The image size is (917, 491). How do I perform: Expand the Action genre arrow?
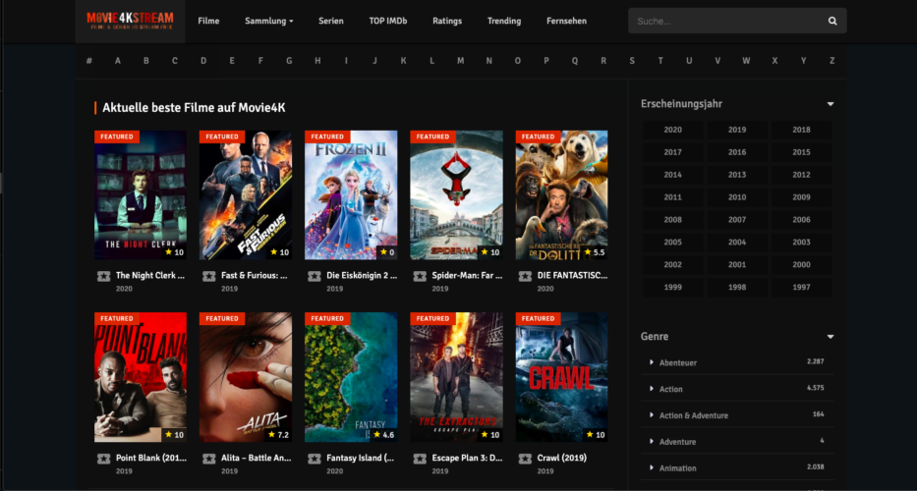[652, 389]
